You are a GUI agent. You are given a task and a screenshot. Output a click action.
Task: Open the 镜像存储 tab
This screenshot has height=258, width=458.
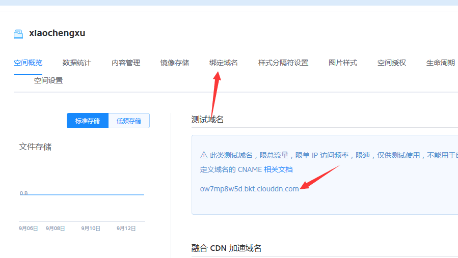pos(175,63)
